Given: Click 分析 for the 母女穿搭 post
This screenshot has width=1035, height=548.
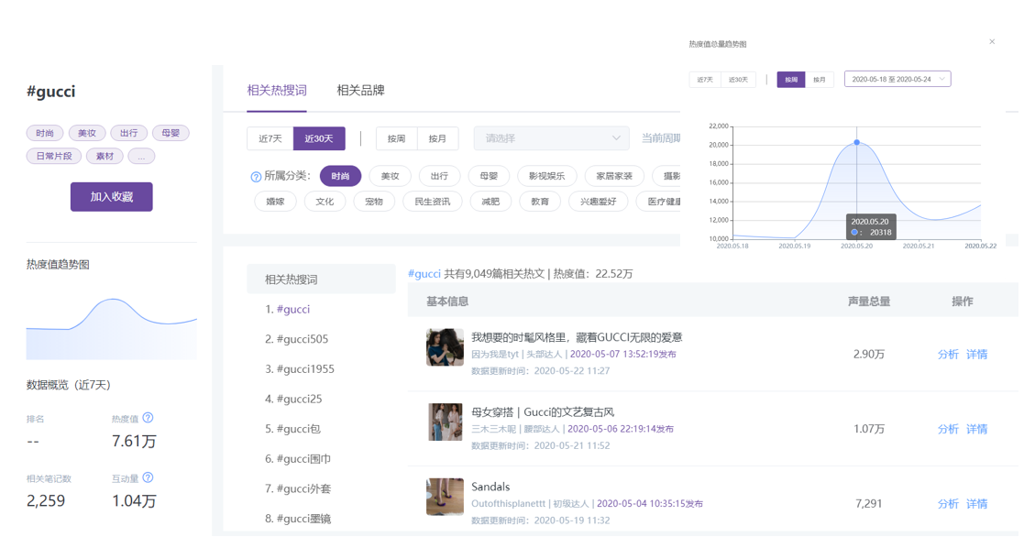Looking at the screenshot, I should 948,429.
